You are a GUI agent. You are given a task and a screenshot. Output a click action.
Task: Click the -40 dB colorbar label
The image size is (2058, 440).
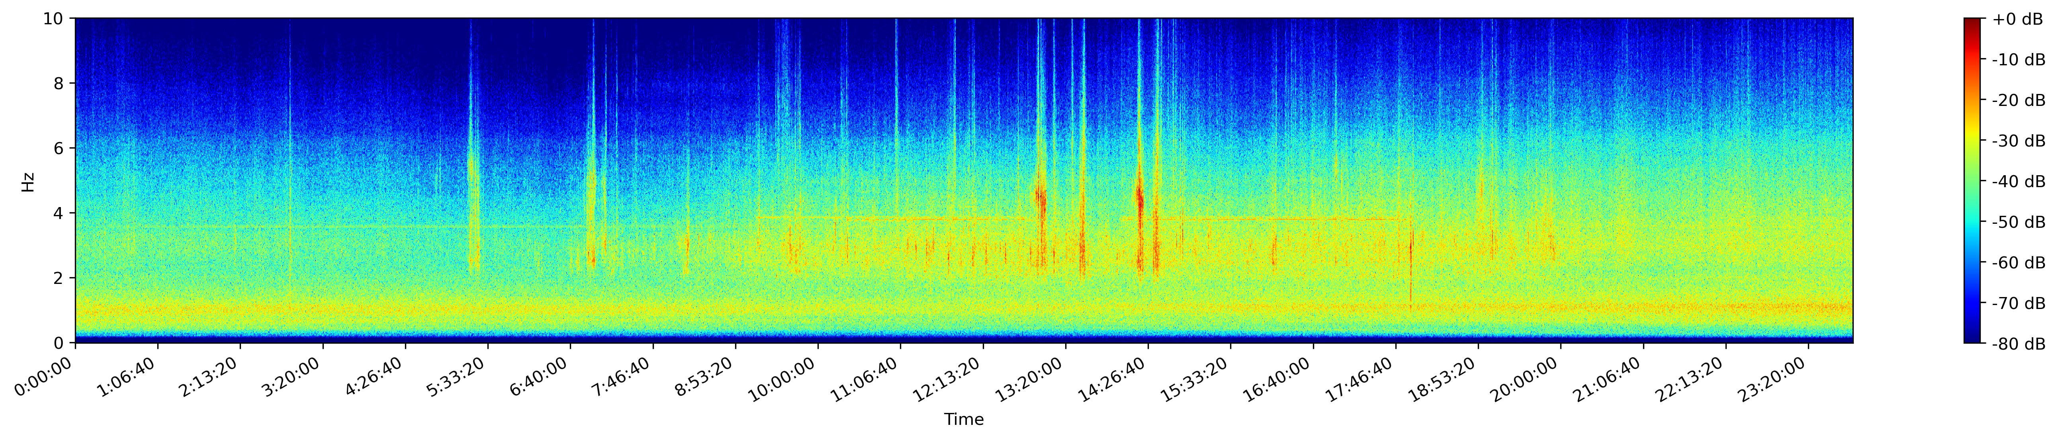2018,181
